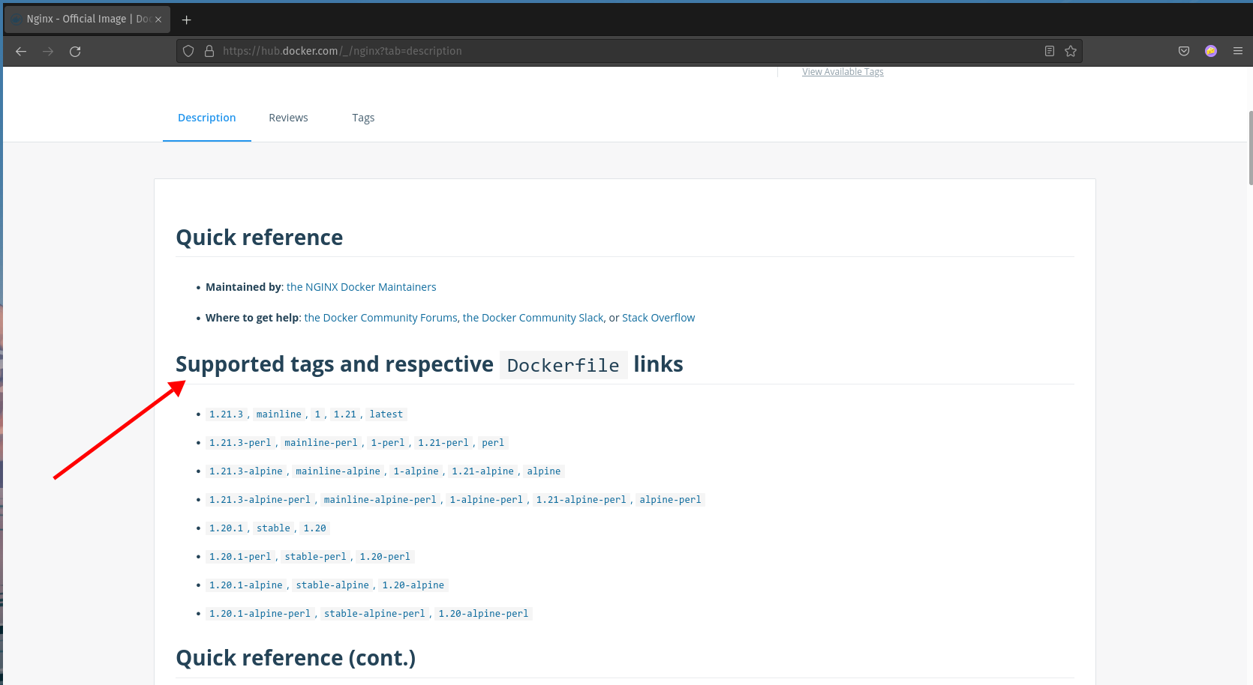This screenshot has width=1253, height=685.
Task: Reload the current page
Action: [x=74, y=51]
